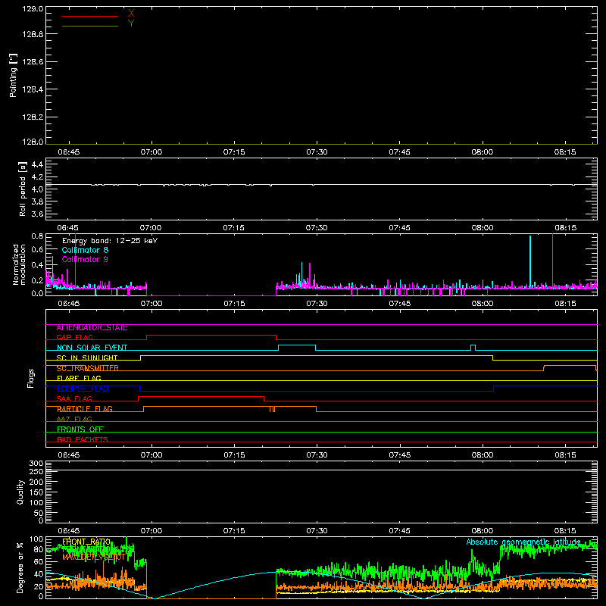Select the Collimator 9 legend entry
606x606 pixels.
pos(85,259)
